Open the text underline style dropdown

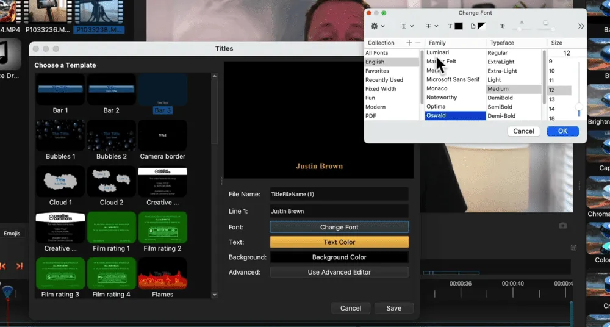(407, 26)
